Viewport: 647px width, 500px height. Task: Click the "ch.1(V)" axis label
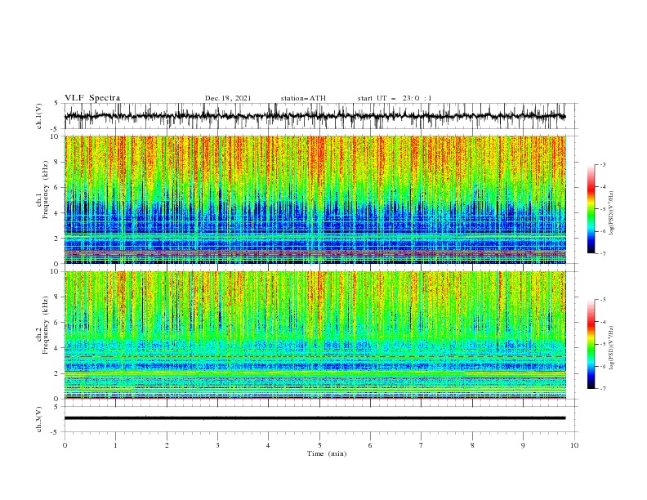click(39, 116)
